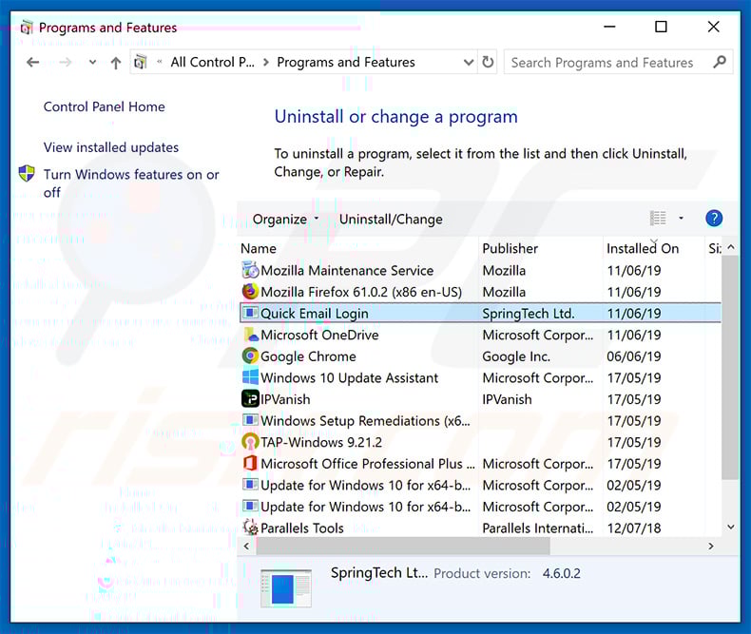Select Windows 10 Update Assistant entry
Viewport: 751px width, 634px height.
pyautogui.click(x=349, y=378)
